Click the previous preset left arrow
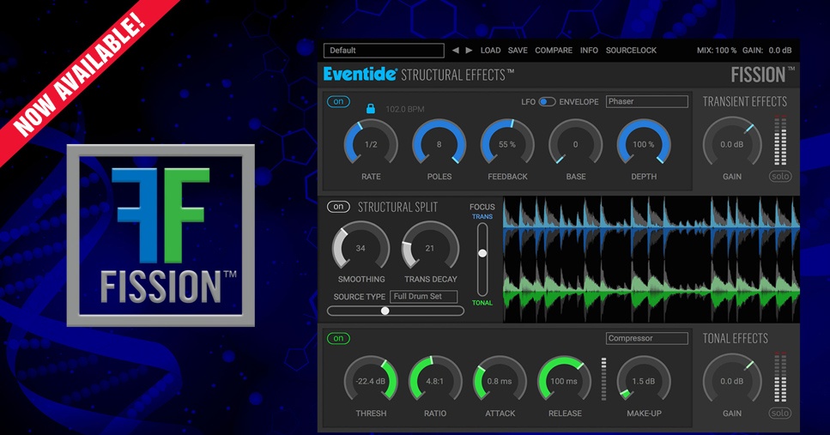The image size is (830, 435). 456,51
